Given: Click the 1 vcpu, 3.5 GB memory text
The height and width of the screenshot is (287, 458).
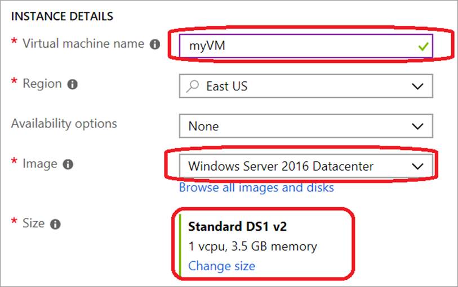Looking at the screenshot, I should [252, 246].
